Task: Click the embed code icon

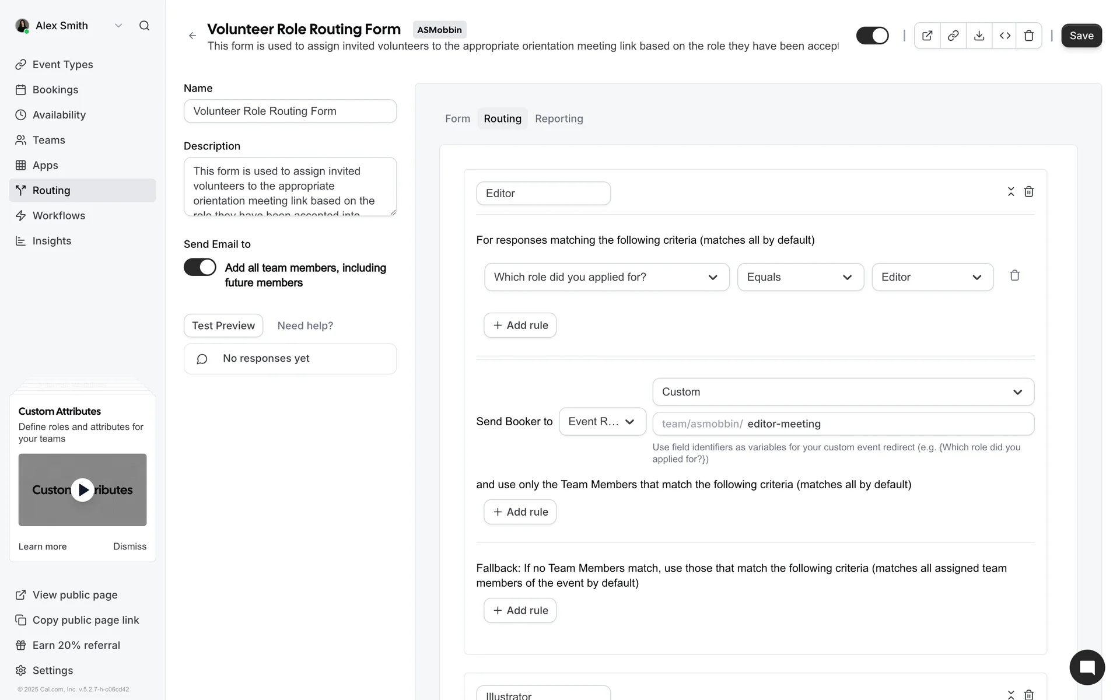Action: click(1005, 36)
